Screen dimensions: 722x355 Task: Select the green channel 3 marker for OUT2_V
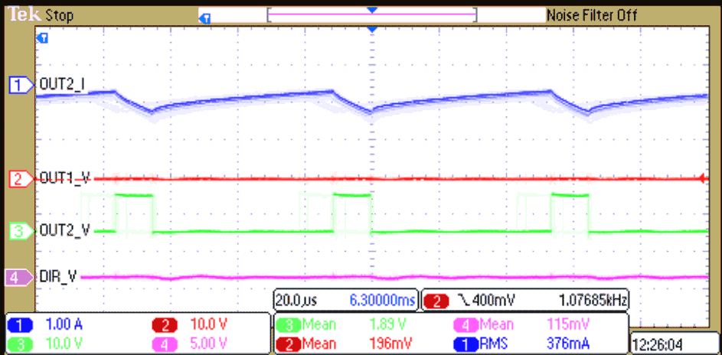tap(17, 230)
